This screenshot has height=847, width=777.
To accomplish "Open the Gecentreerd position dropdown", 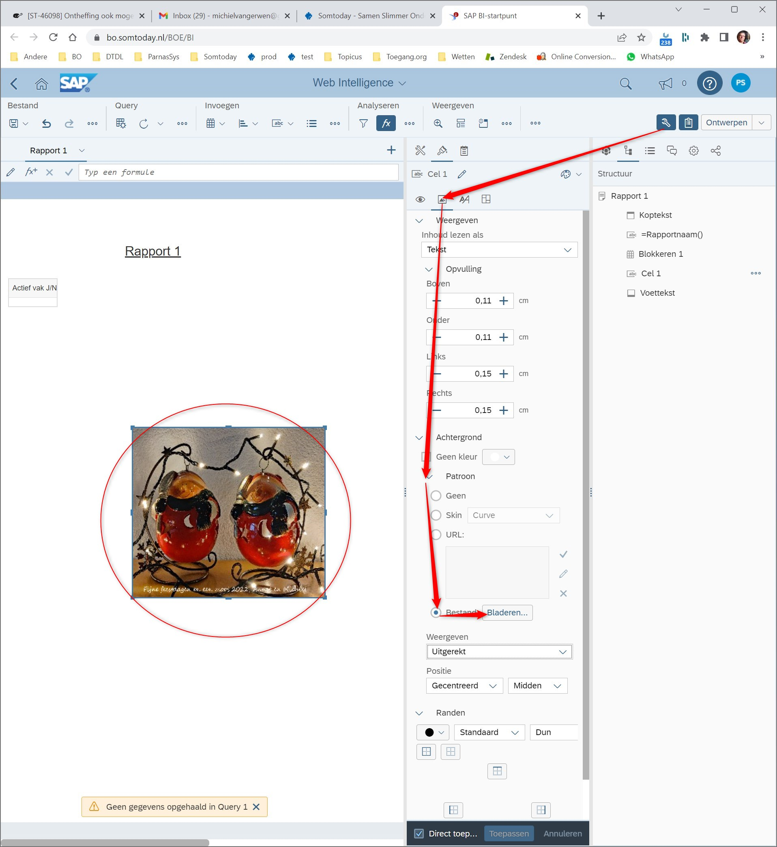I will tap(464, 686).
